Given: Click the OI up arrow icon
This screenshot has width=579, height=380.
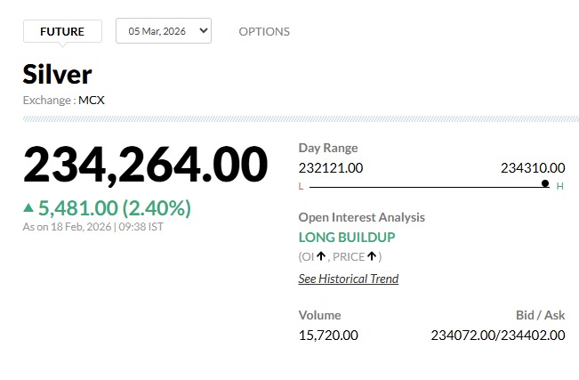Looking at the screenshot, I should [x=320, y=257].
